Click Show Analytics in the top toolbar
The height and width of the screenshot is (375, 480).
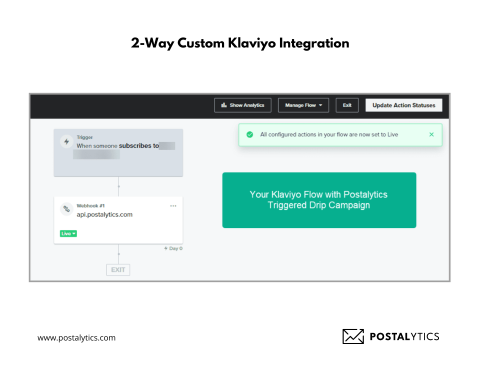242,105
